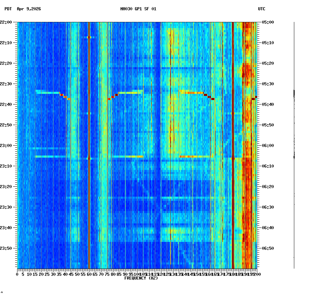Pick the 25 Hz frequency axis label
This screenshot has width=309, height=296.
[47, 274]
